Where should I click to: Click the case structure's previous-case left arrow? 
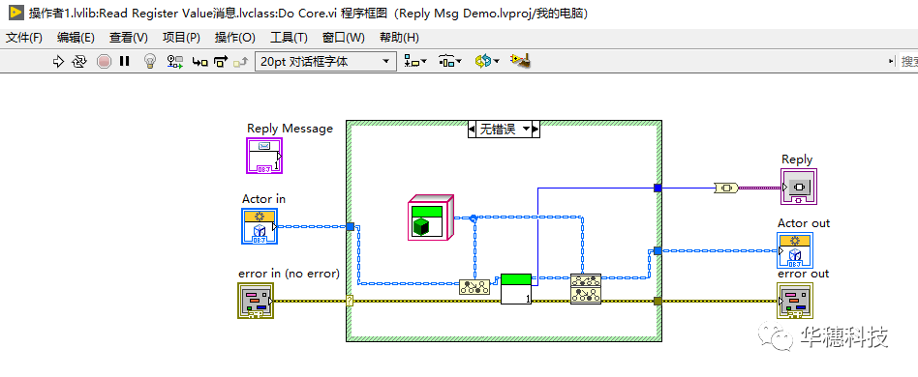click(472, 130)
